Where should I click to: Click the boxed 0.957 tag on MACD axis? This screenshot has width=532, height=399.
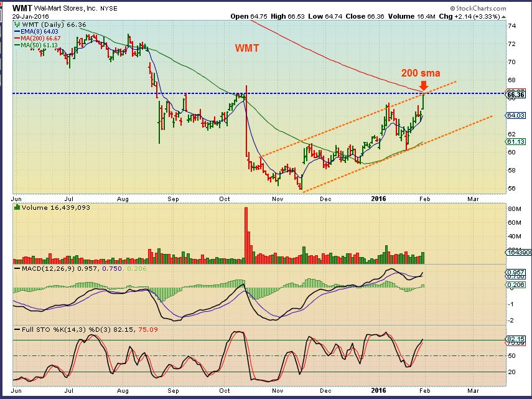(516, 272)
